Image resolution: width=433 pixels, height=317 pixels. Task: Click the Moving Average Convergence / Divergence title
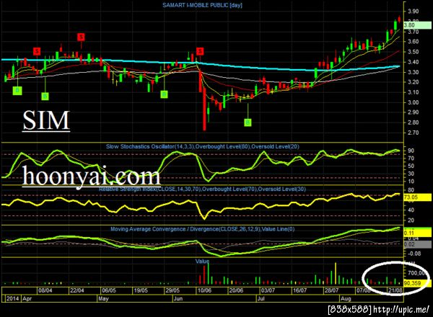pos(202,229)
